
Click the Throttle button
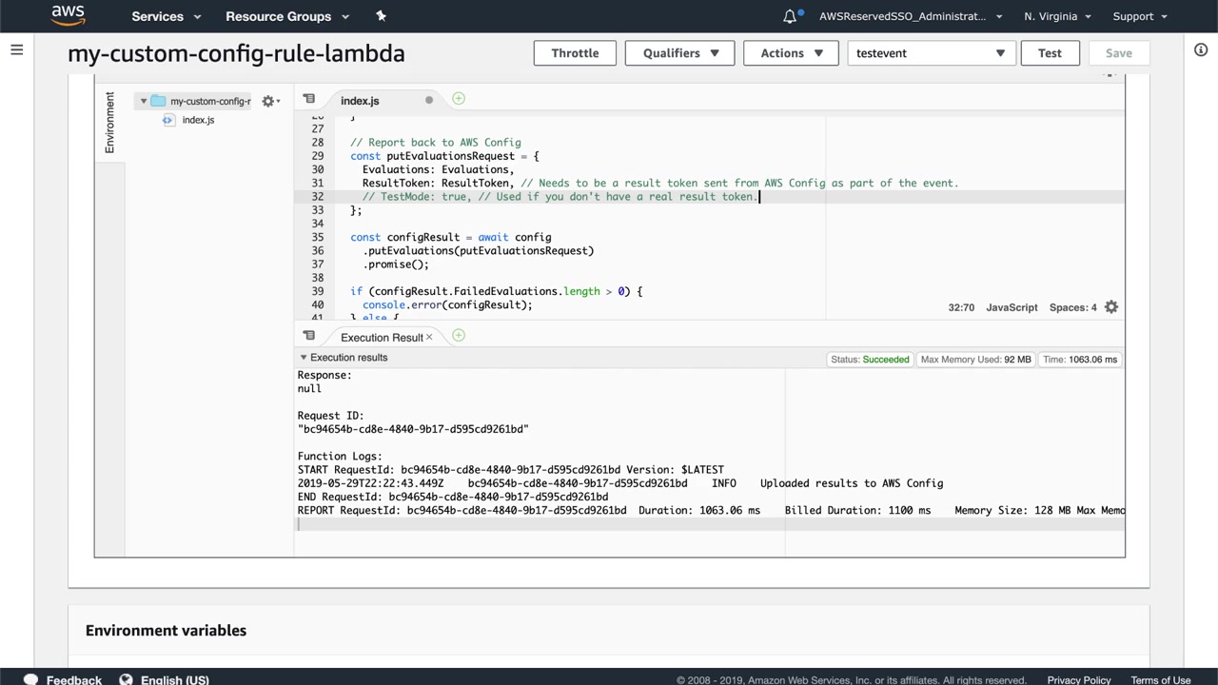click(x=575, y=53)
